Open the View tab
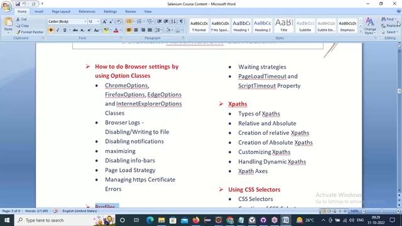Screen dimensions: 402x226 coord(148,11)
